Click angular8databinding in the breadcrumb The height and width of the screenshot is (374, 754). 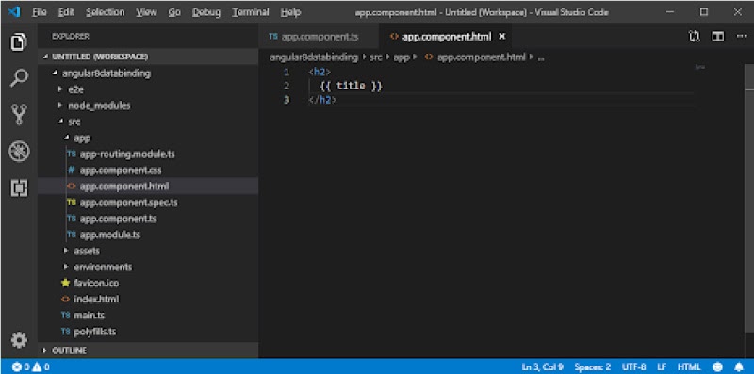[314, 57]
